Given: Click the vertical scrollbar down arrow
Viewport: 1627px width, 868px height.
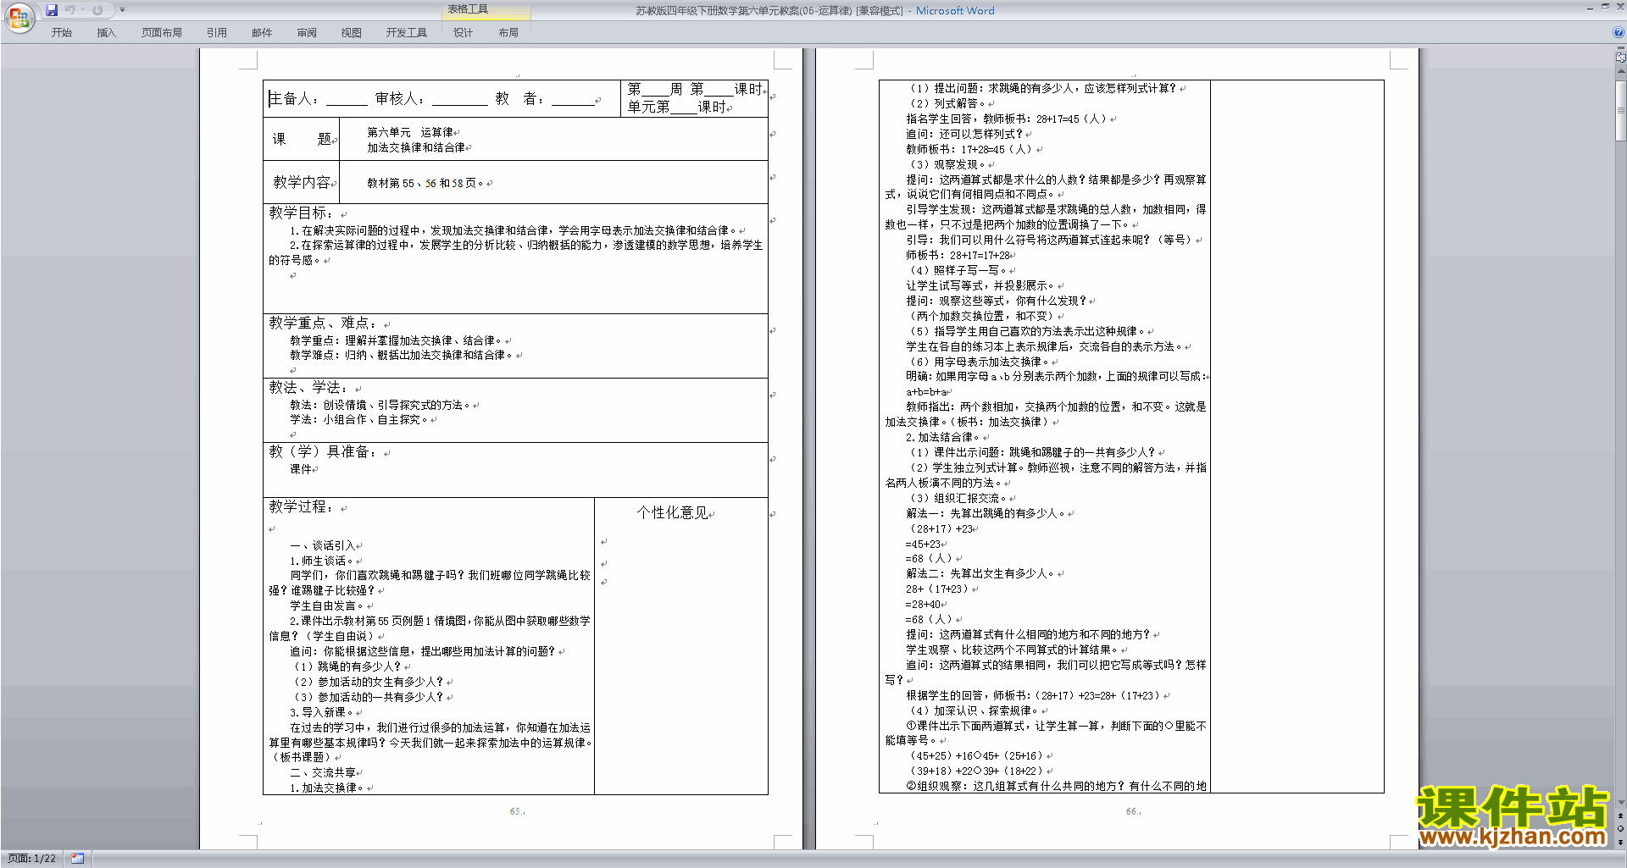Looking at the screenshot, I should pyautogui.click(x=1621, y=803).
